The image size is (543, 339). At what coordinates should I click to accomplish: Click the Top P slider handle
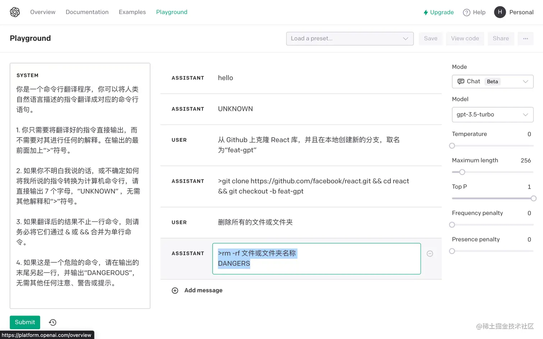pos(533,198)
